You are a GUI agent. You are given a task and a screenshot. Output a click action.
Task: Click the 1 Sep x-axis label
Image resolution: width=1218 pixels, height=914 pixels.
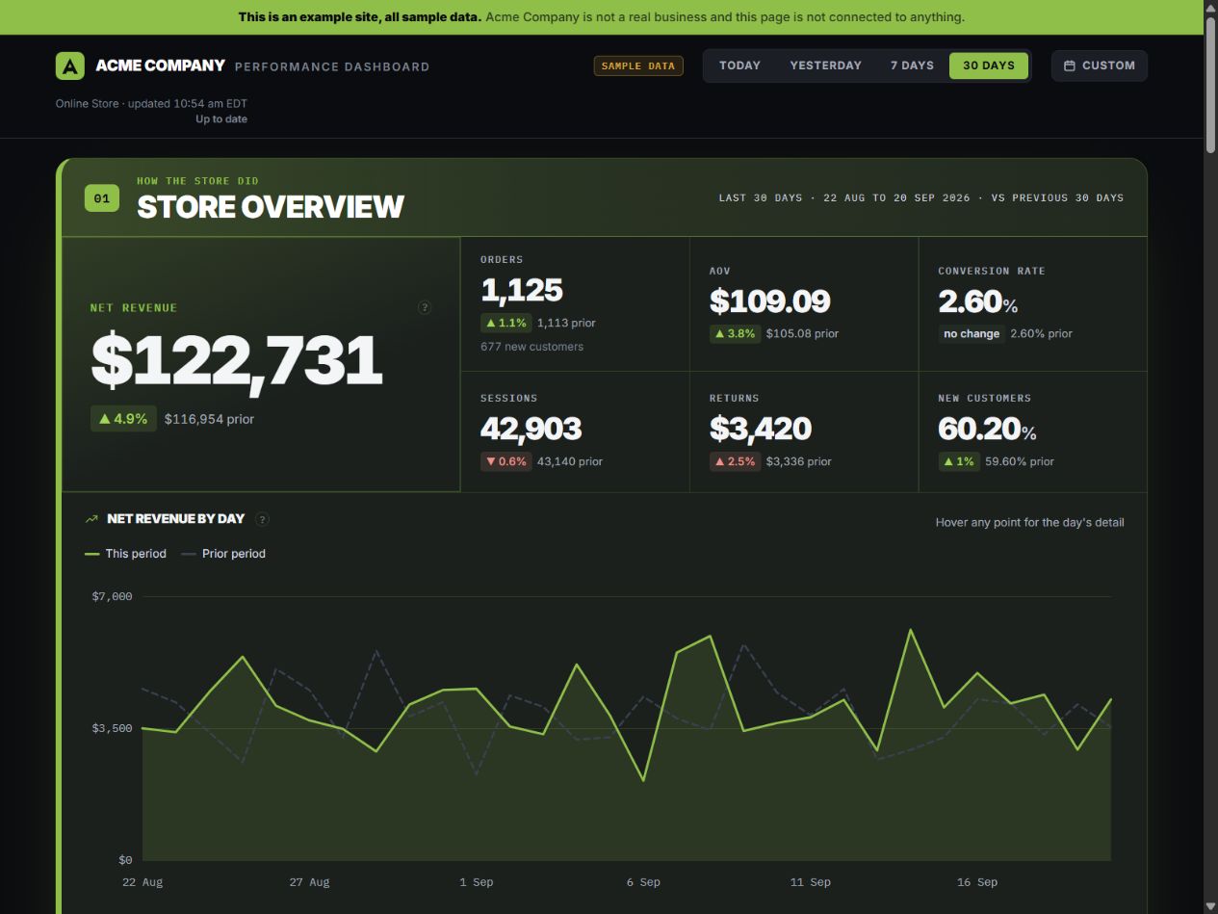tap(477, 882)
